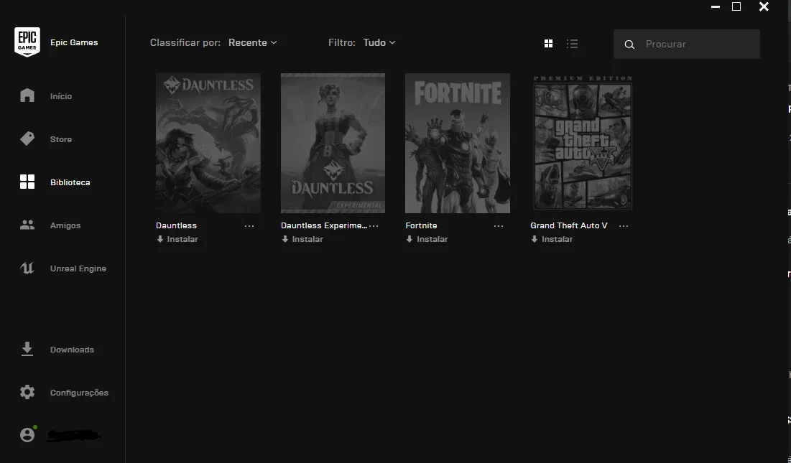Open Dauntless Experimental three-dot menu

click(x=374, y=226)
